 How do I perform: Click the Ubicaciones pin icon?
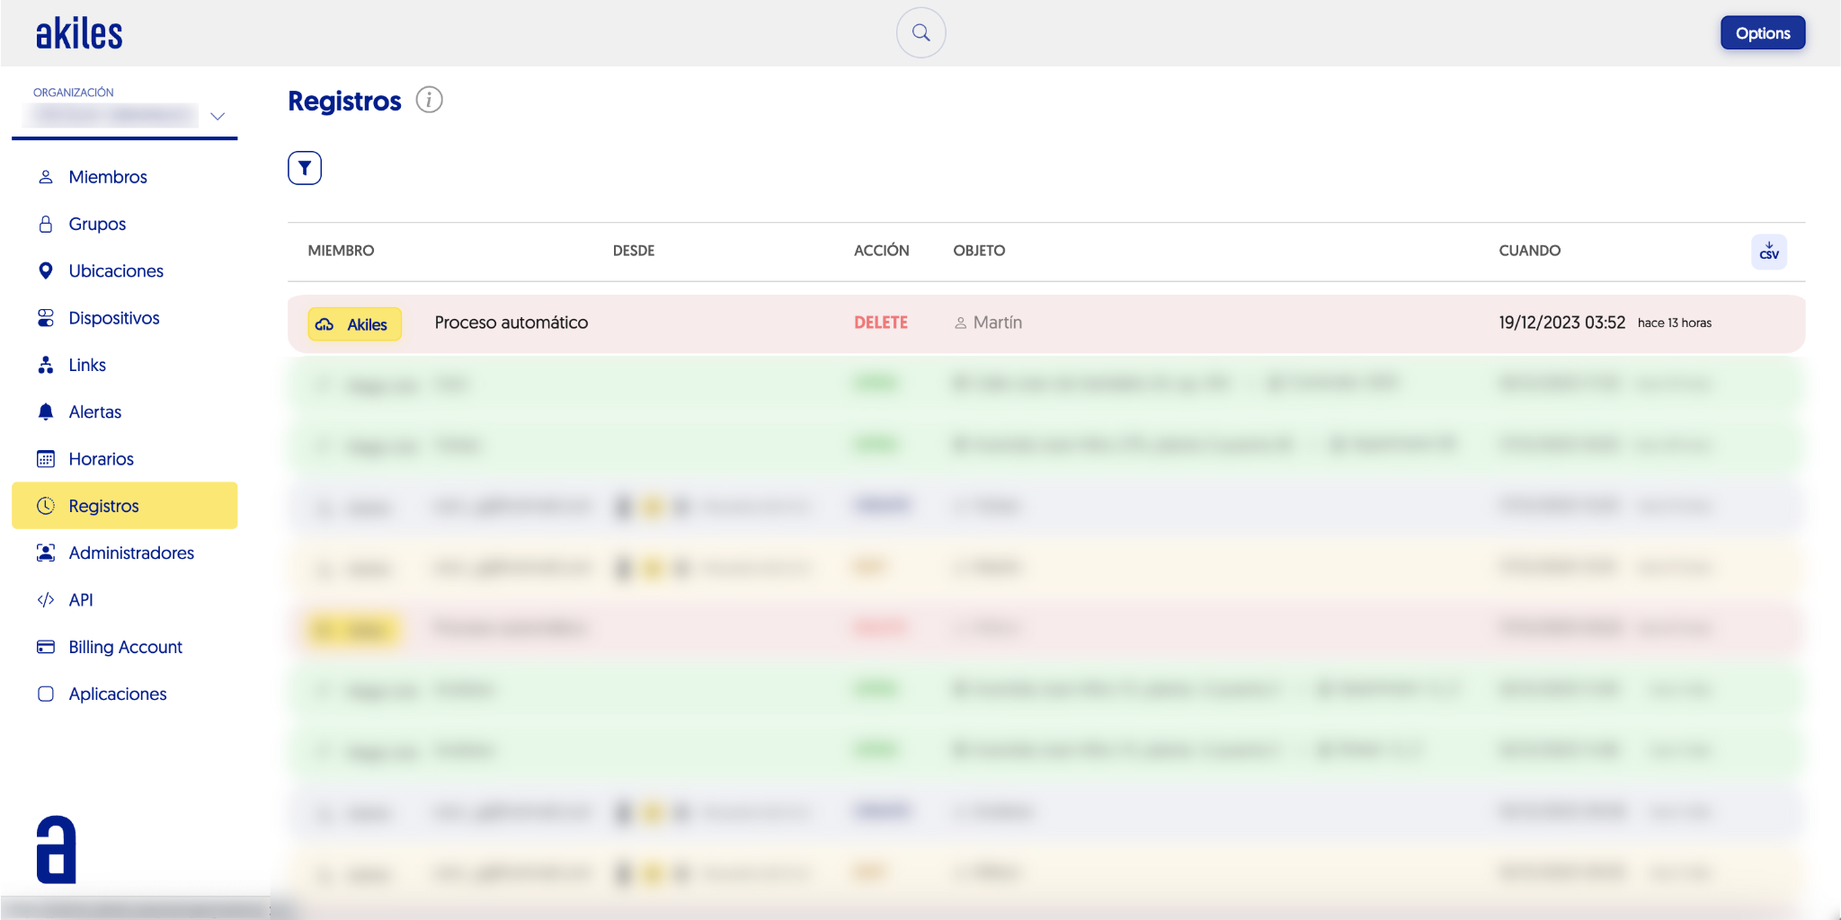tap(46, 270)
